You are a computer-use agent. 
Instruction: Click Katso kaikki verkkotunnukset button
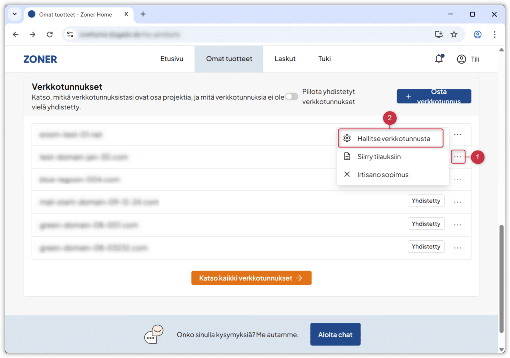tap(251, 278)
